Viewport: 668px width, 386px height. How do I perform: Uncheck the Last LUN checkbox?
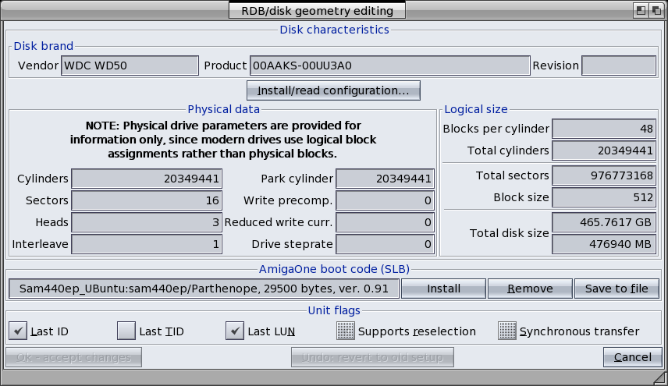click(235, 331)
